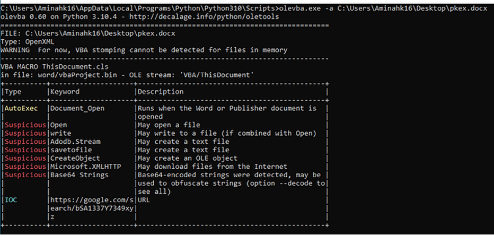Click the yellow AutoExec type label
The height and width of the screenshot is (235, 494).
[x=21, y=108]
